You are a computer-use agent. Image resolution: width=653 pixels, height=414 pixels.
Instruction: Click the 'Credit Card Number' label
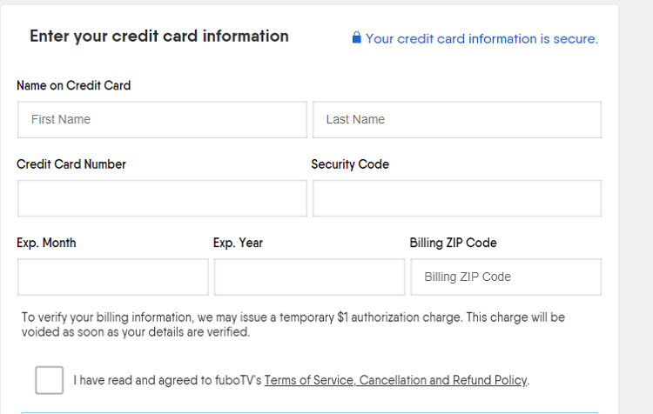[71, 164]
